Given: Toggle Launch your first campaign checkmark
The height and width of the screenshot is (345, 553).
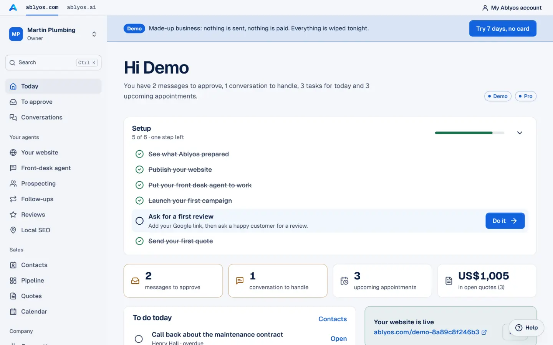Looking at the screenshot, I should coord(139,200).
